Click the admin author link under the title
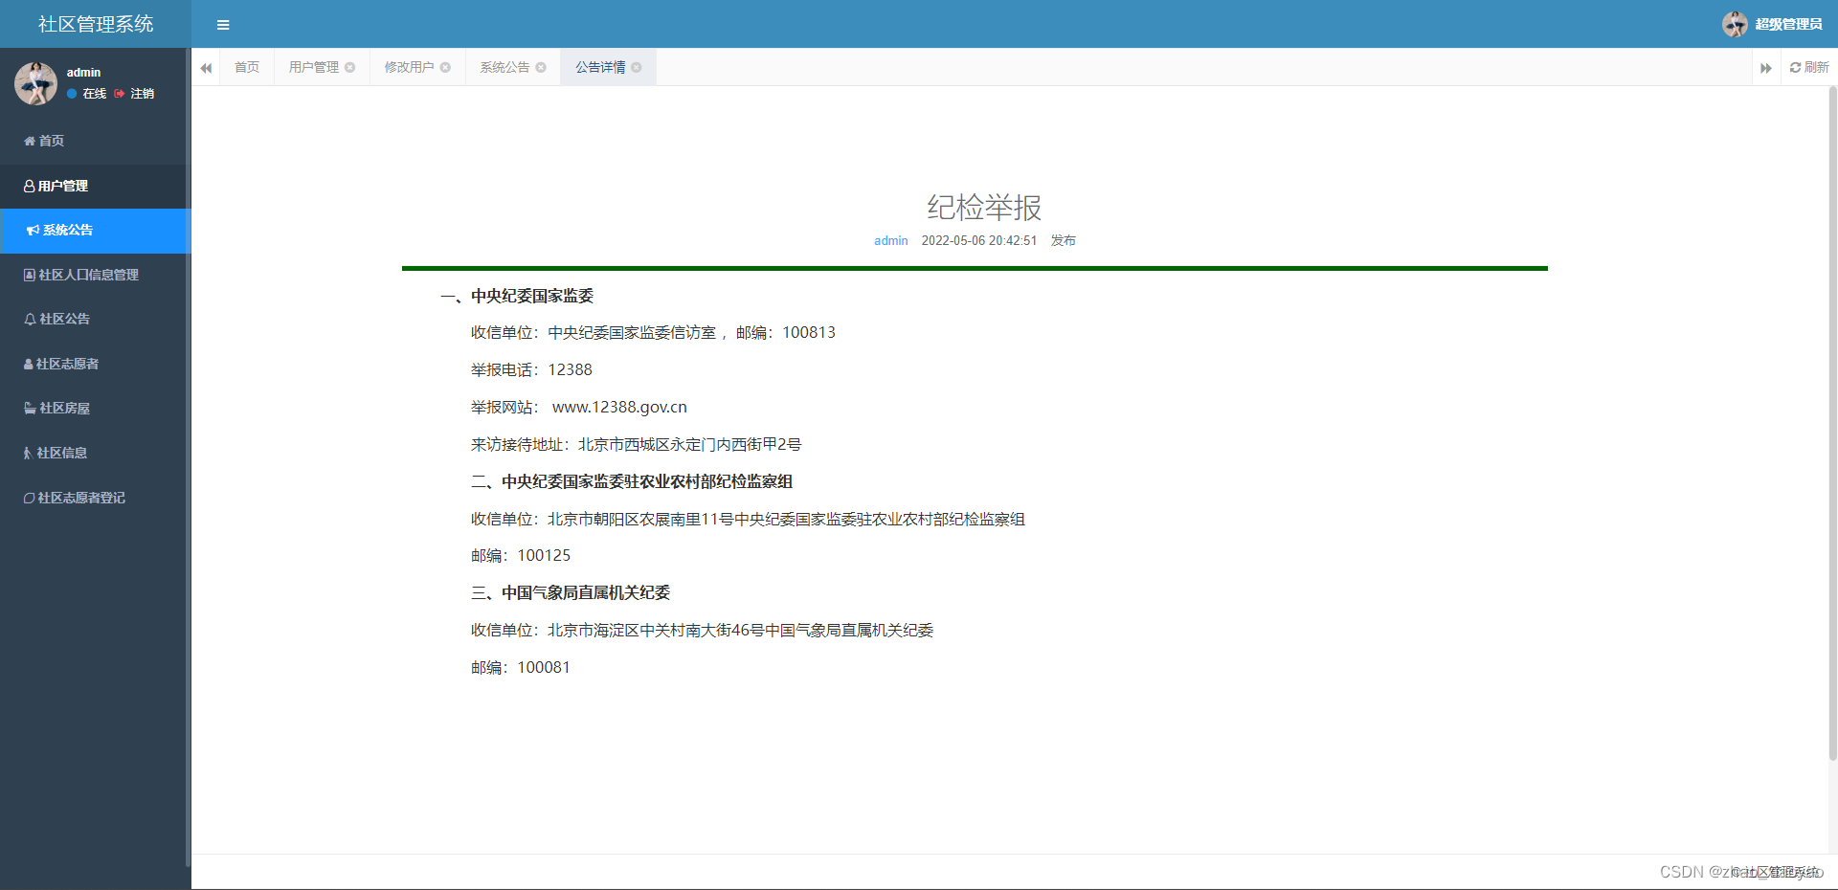The image size is (1838, 890). pyautogui.click(x=890, y=240)
